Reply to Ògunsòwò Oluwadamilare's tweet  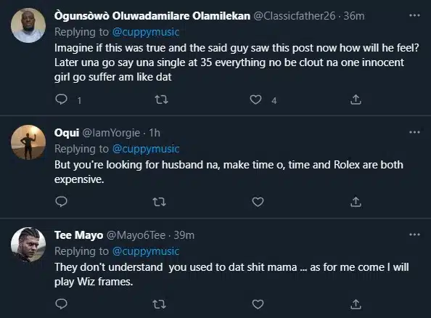click(x=61, y=99)
